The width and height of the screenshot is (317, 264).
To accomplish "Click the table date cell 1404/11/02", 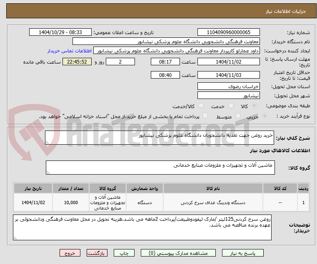I will coord(33,202).
